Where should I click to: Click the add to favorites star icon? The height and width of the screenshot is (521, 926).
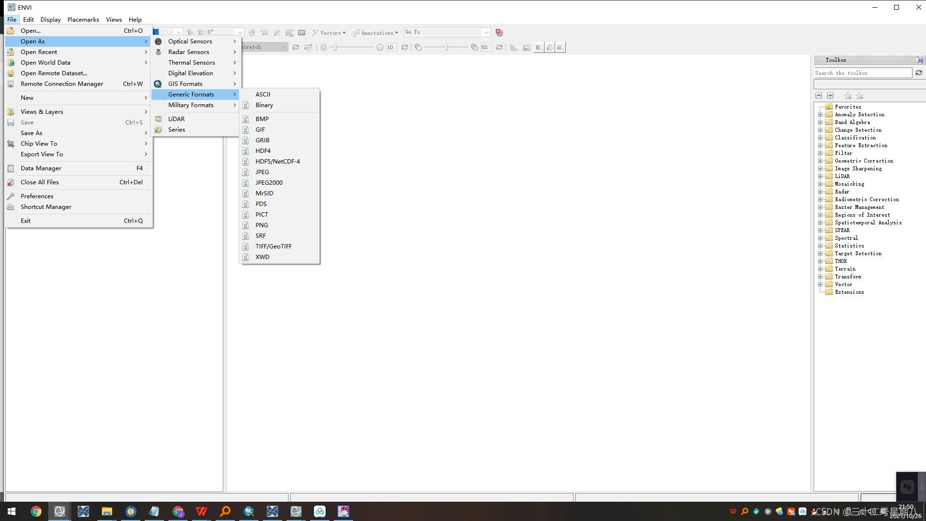coord(848,96)
